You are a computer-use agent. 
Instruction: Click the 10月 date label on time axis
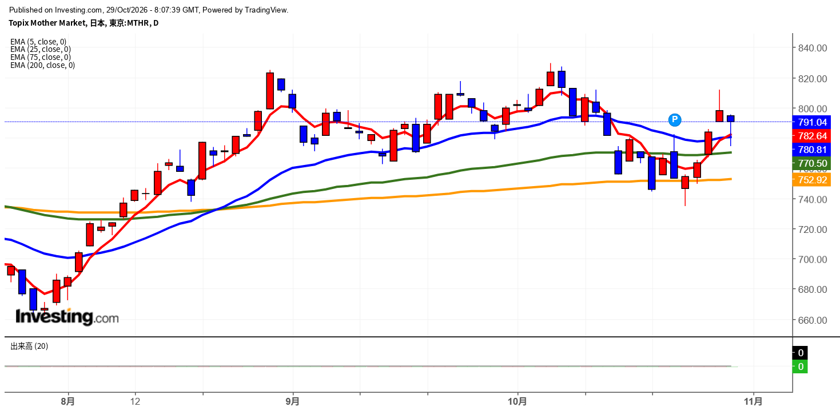pyautogui.click(x=517, y=401)
